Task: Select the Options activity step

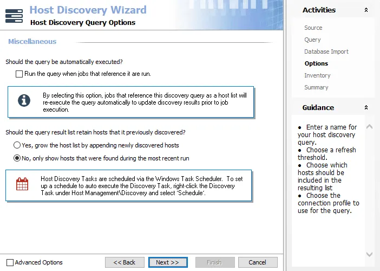Action: (316, 63)
